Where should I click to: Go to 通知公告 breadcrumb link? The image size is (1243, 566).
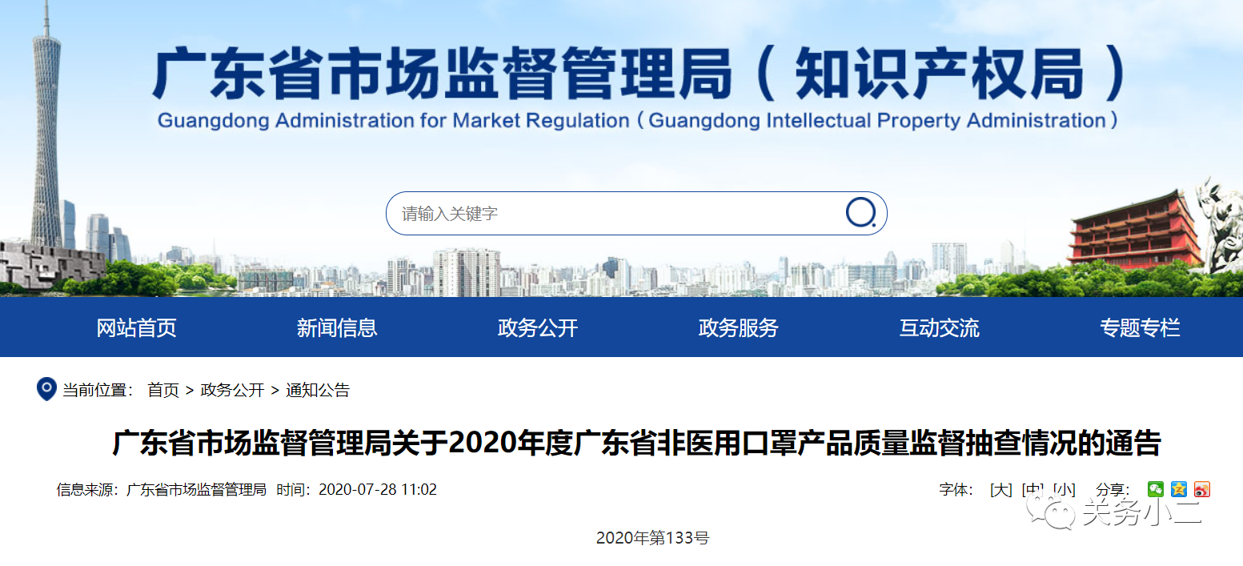point(318,391)
